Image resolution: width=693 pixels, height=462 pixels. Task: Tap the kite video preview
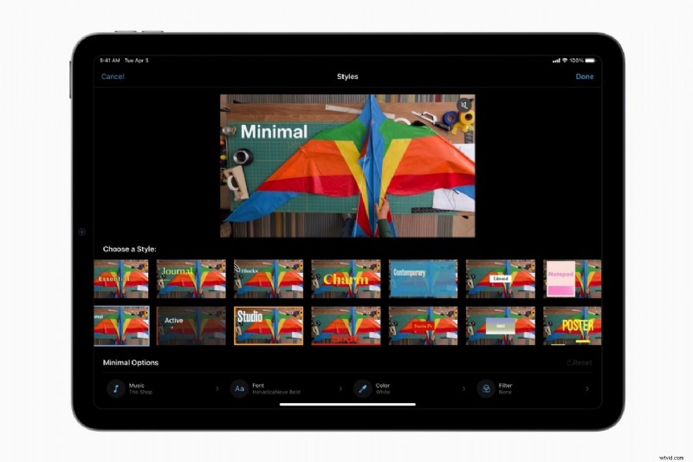click(x=347, y=166)
